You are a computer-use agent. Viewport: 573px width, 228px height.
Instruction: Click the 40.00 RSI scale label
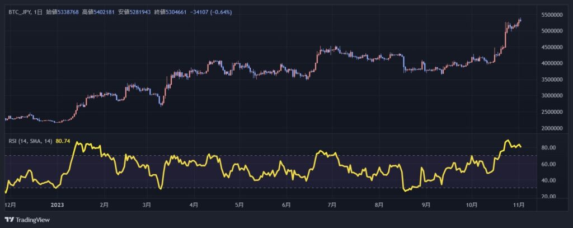tap(548, 180)
